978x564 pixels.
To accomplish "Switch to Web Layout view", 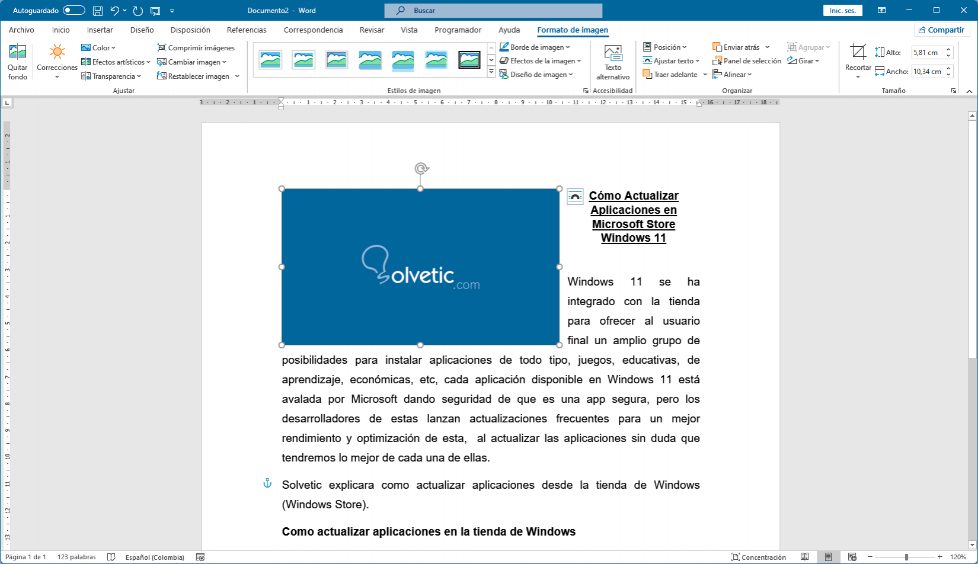I will [x=852, y=557].
